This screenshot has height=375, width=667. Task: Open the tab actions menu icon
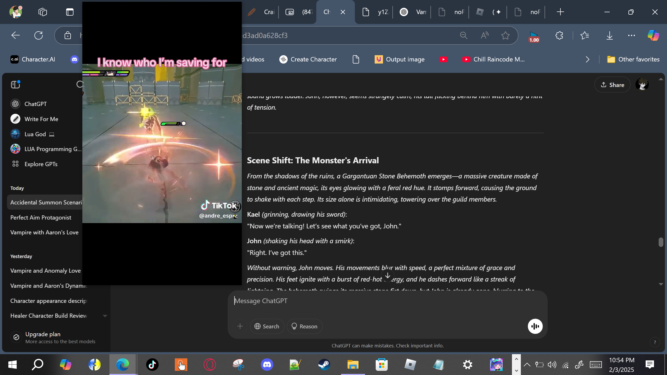tap(70, 12)
